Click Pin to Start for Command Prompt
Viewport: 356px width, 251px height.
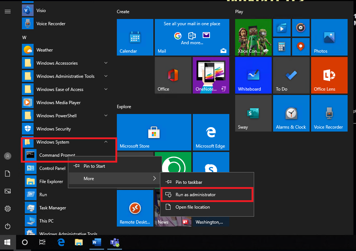[93, 166]
